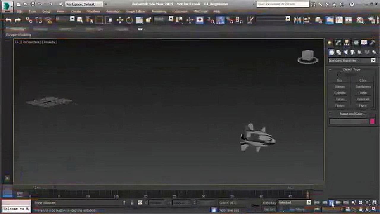Activate the Select Object tool
The height and width of the screenshot is (214, 380).
coord(80,20)
